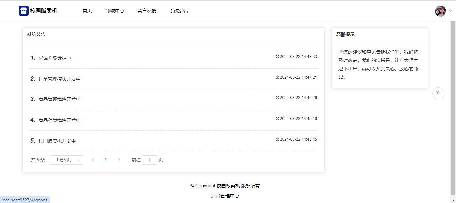The width and height of the screenshot is (456, 203).
Task: Click the clock icon beside 14:47:21
Action: click(277, 77)
